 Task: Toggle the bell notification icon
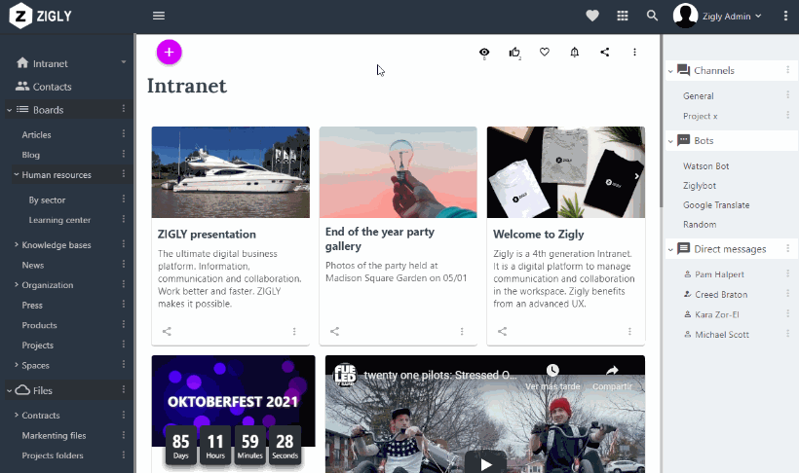574,52
